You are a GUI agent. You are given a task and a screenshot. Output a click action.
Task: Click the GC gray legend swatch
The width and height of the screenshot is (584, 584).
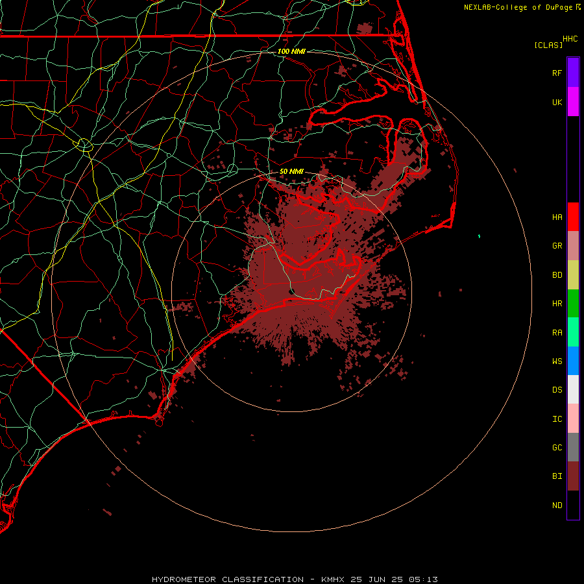pos(573,447)
